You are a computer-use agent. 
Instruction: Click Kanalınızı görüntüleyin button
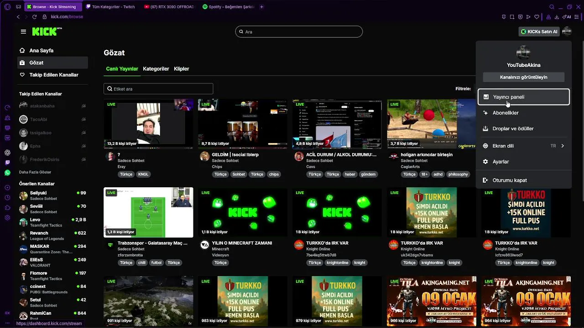point(524,77)
